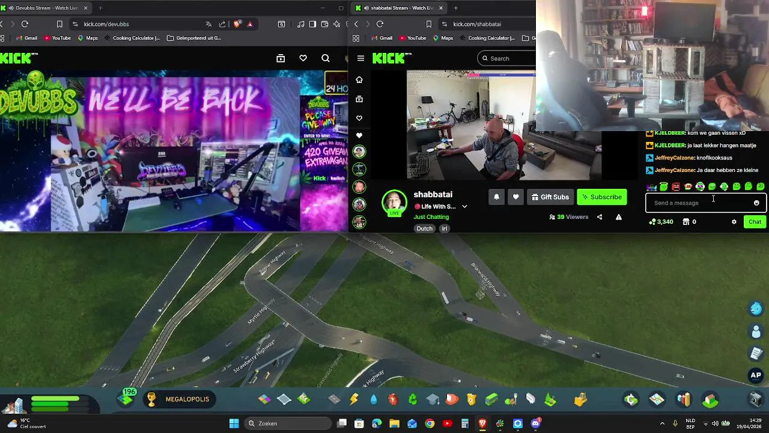Switch to Devubbs Stream browser tab
This screenshot has width=769, height=433.
click(x=47, y=8)
